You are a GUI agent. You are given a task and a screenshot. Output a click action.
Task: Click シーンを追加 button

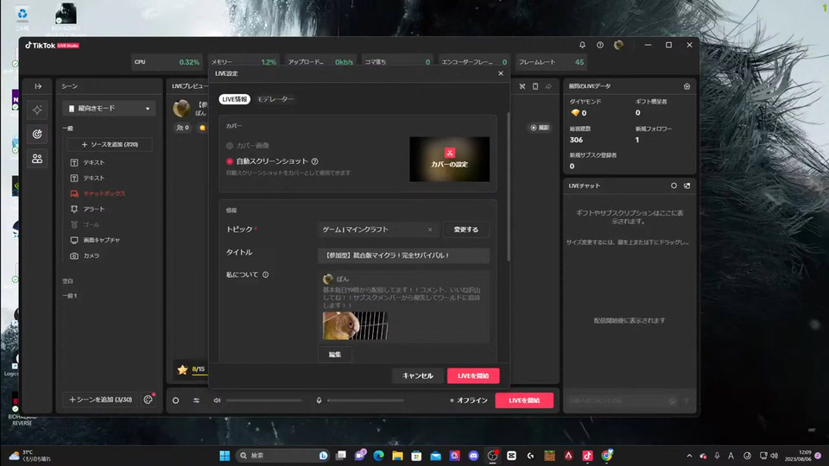point(100,400)
